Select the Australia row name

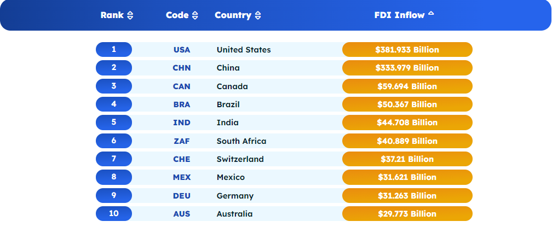coord(234,214)
